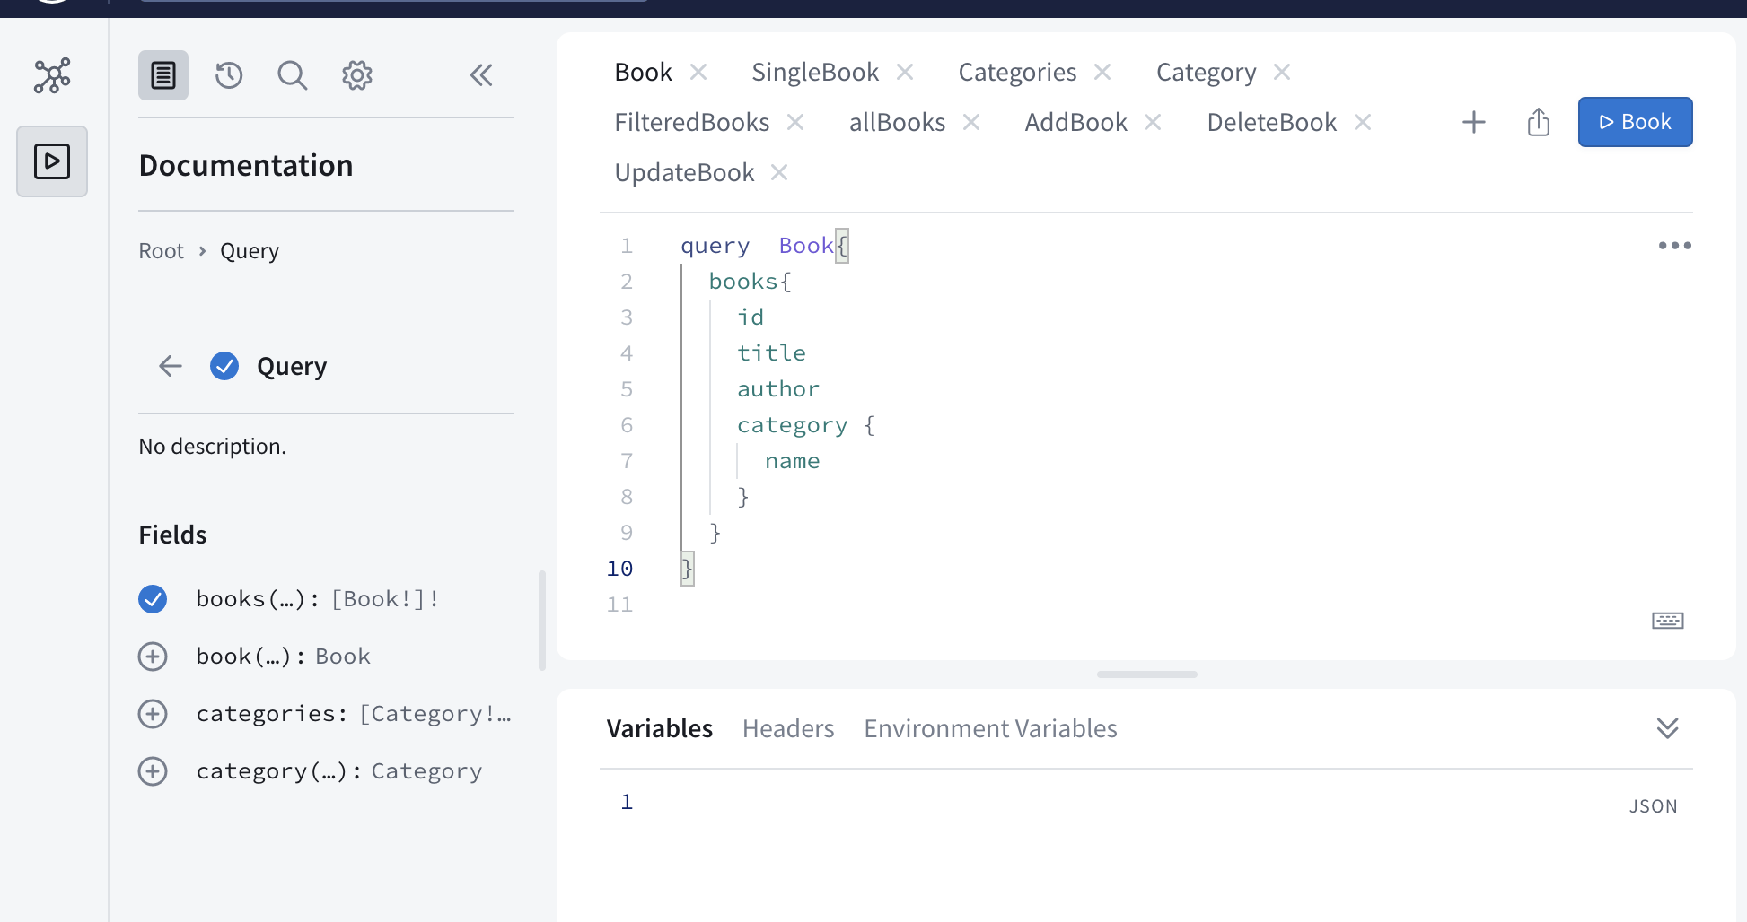Click the Book operation name in editor
Image resolution: width=1747 pixels, height=922 pixels.
pyautogui.click(x=806, y=246)
